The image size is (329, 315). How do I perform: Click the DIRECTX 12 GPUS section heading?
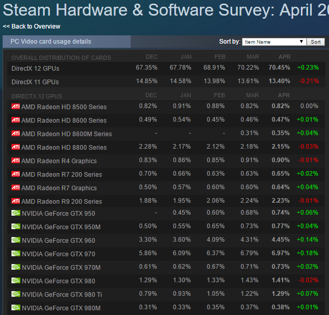pos(37,96)
